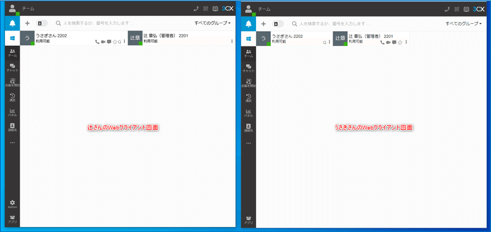Open 連絡先 in right window sidebar
This screenshot has height=232, width=491.
[249, 128]
